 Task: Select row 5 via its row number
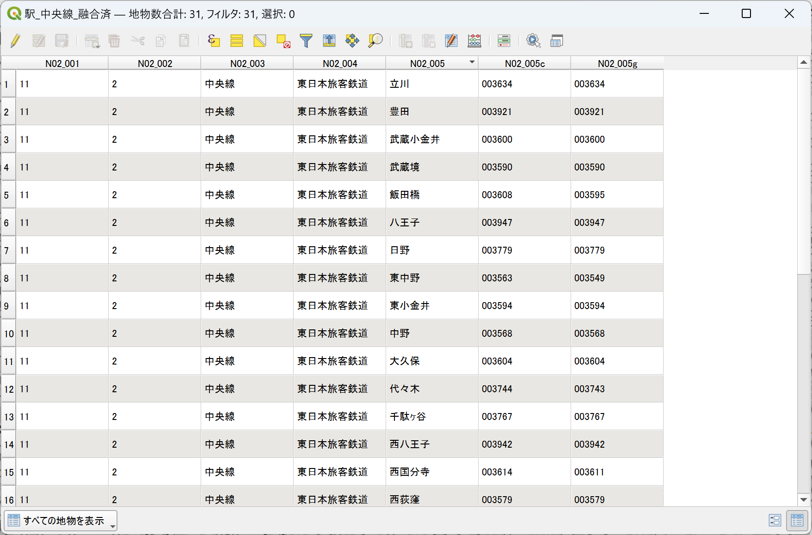(8, 195)
